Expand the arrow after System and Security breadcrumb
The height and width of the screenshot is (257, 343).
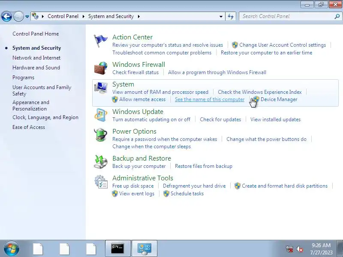(x=138, y=16)
